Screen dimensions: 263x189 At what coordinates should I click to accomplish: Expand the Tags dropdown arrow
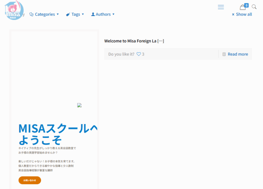tap(83, 14)
